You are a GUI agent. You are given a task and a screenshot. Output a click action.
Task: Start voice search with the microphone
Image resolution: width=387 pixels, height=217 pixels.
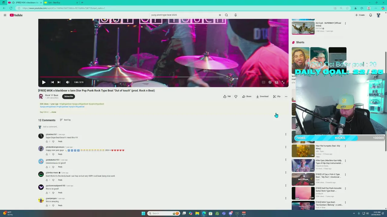click(x=236, y=15)
